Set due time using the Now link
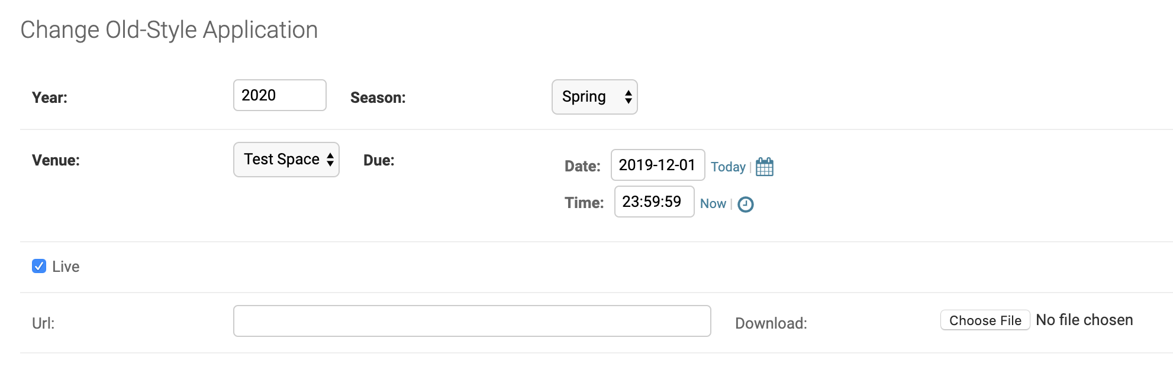 click(x=713, y=203)
